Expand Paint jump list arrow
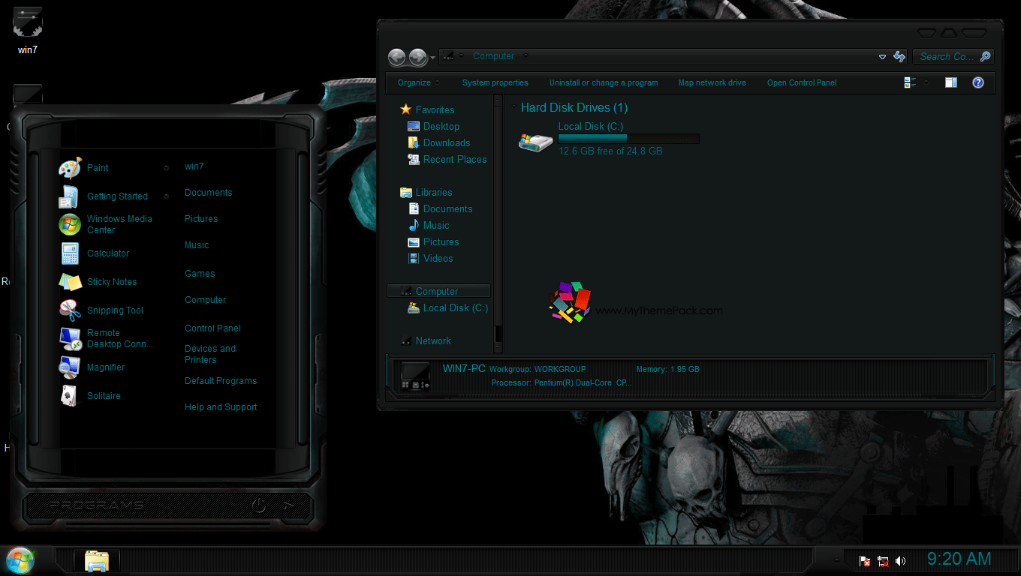The height and width of the screenshot is (576, 1021). 166,168
